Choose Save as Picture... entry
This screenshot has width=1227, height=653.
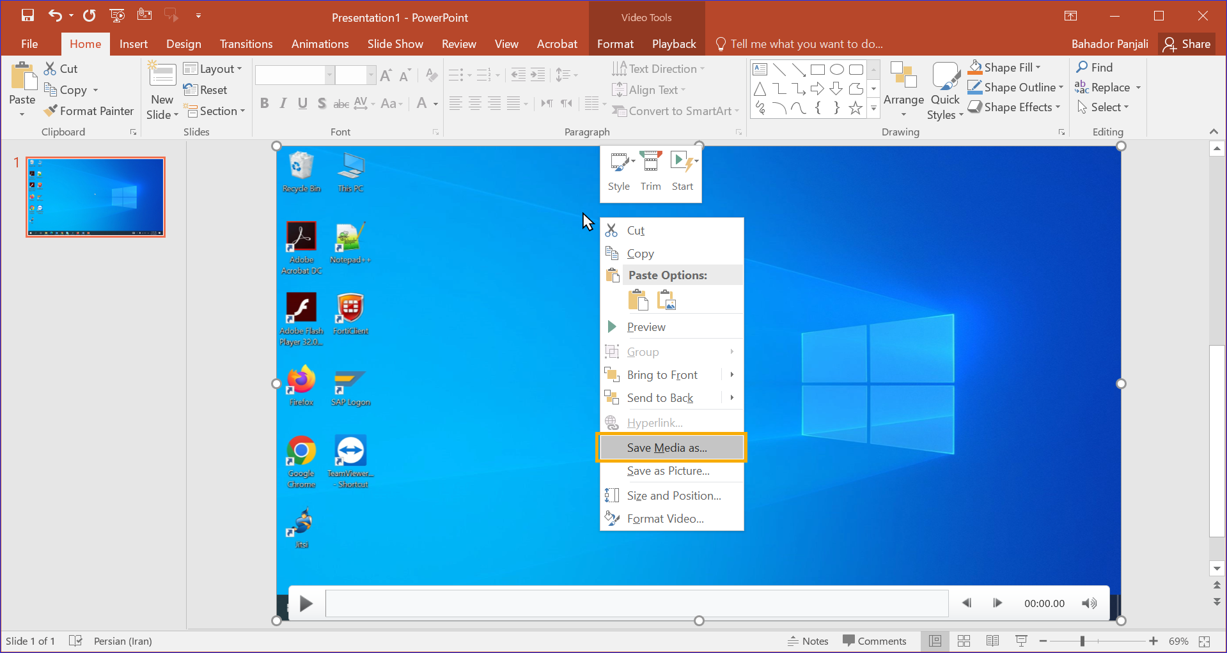(671, 471)
